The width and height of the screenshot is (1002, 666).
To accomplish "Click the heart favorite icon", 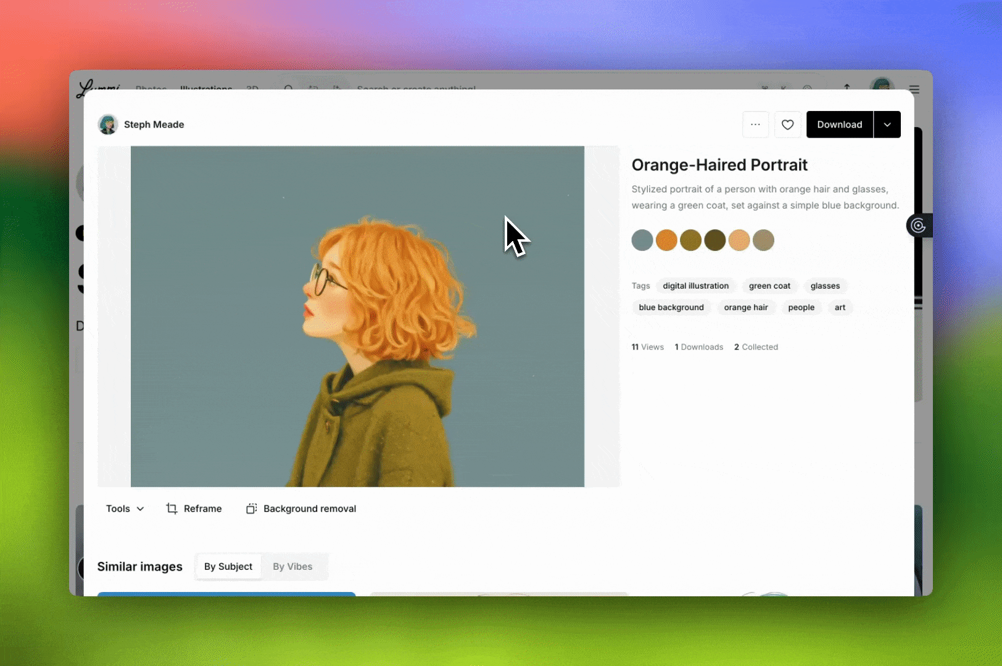I will (787, 125).
